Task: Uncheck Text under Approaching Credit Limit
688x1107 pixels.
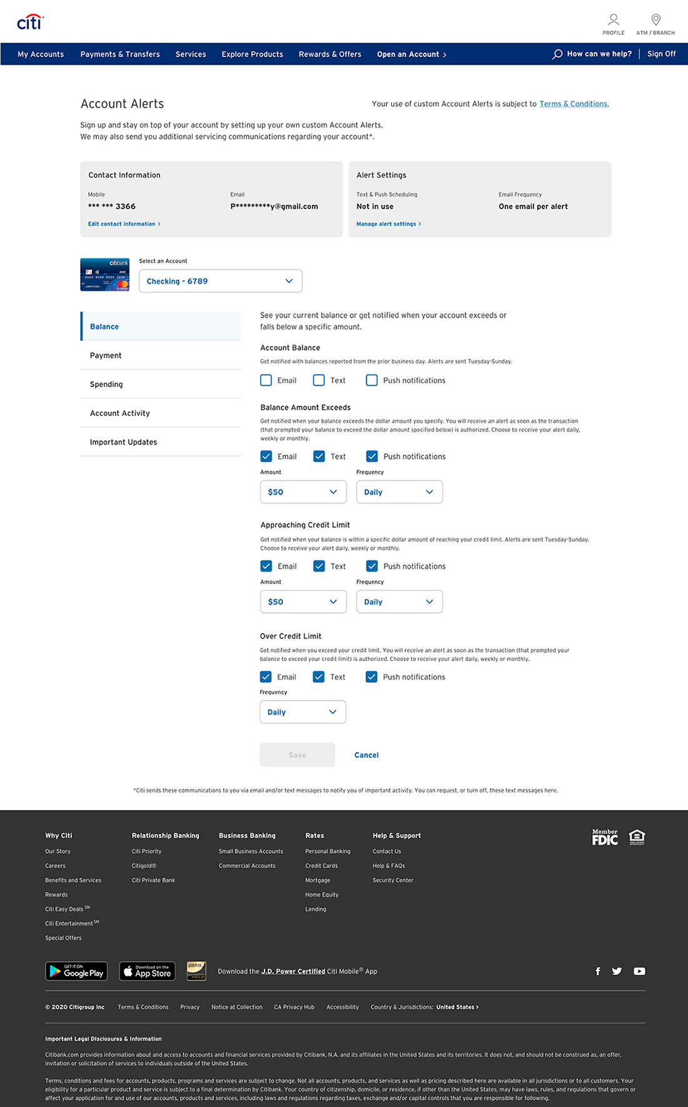Action: click(319, 566)
